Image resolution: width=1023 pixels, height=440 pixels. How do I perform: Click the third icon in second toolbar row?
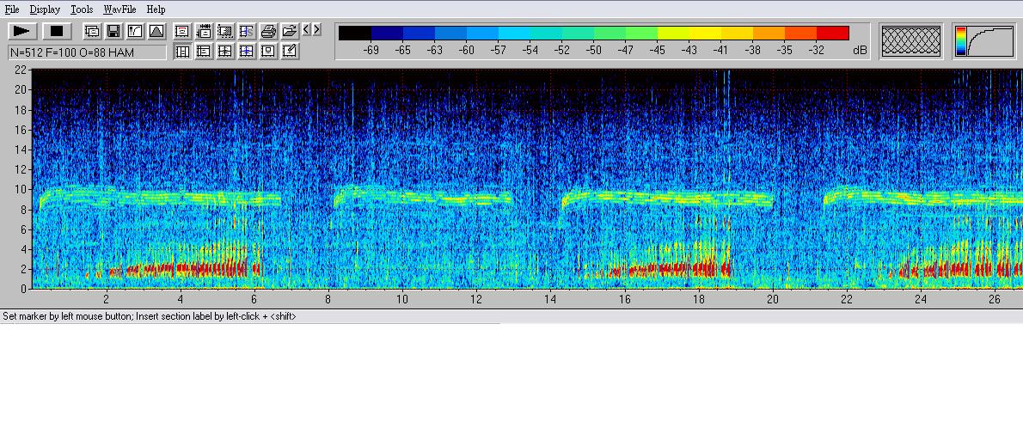point(225,51)
